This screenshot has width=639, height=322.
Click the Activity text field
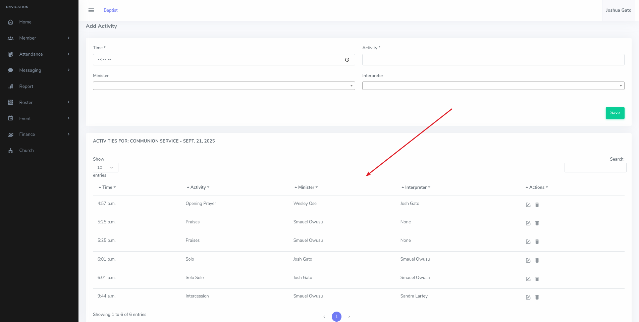(x=493, y=60)
